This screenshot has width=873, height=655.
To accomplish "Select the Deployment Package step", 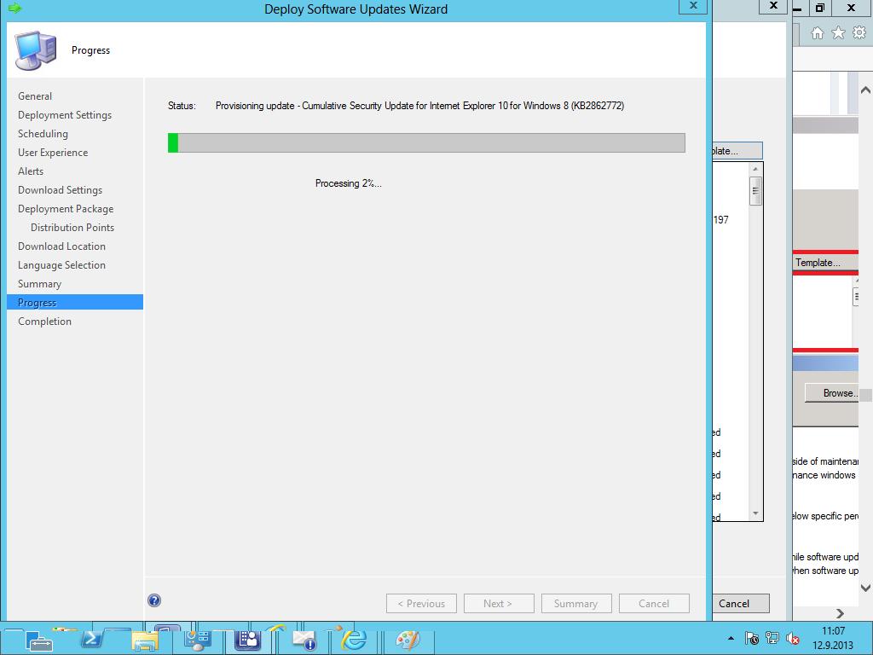I will point(66,209).
